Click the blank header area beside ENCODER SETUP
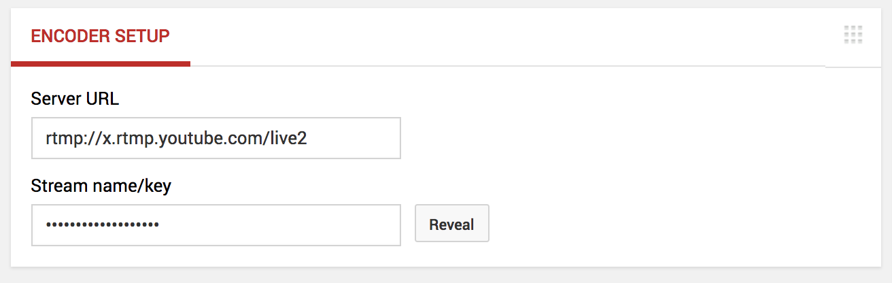 [476, 37]
